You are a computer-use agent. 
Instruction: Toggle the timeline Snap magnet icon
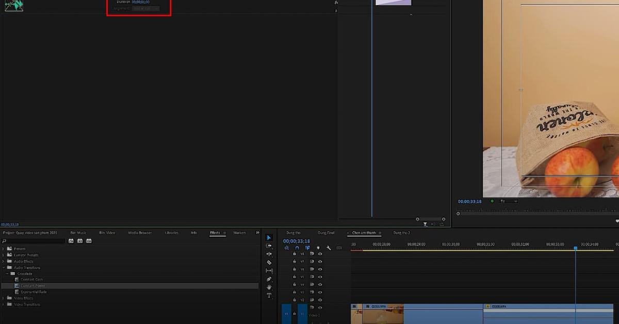tap(297, 248)
